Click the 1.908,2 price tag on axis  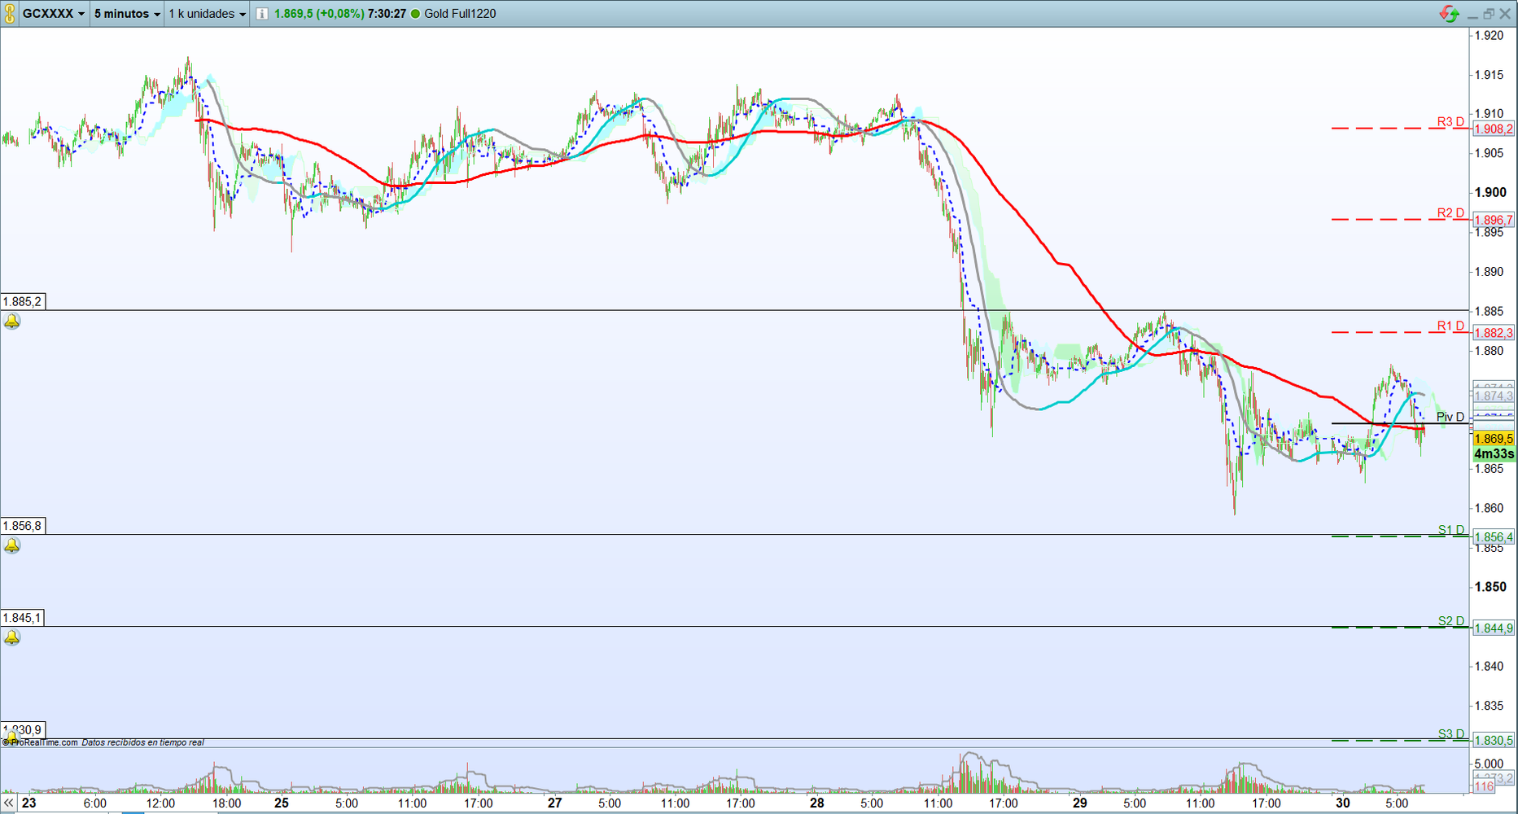coord(1494,129)
